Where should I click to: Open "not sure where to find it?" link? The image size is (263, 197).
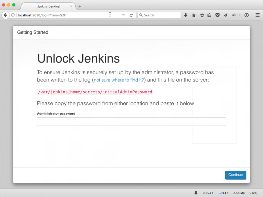pos(119,80)
